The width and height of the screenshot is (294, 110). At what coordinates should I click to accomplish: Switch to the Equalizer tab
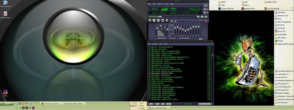pos(162,38)
